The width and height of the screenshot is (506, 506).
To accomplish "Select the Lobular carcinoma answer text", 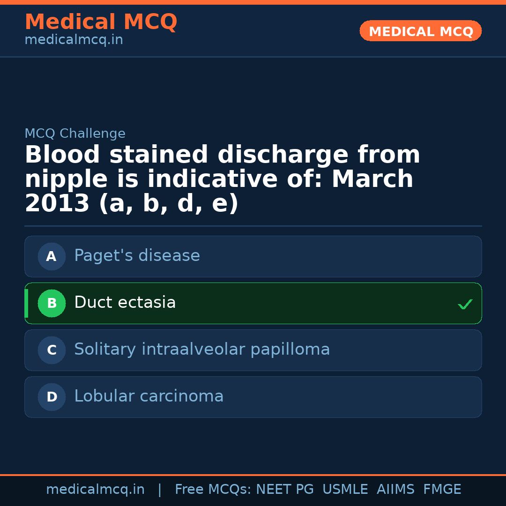I will pos(149,396).
